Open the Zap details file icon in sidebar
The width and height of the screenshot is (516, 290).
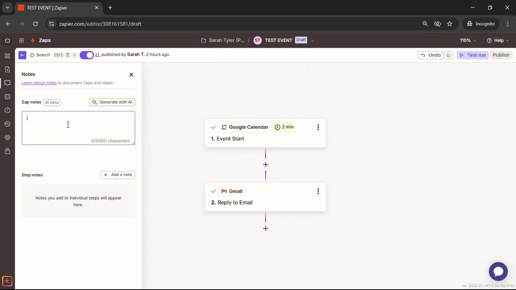click(8, 70)
